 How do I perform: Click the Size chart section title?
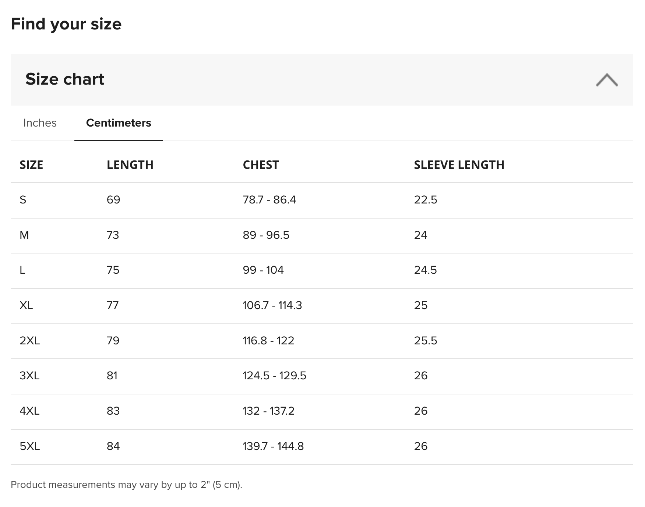[65, 79]
